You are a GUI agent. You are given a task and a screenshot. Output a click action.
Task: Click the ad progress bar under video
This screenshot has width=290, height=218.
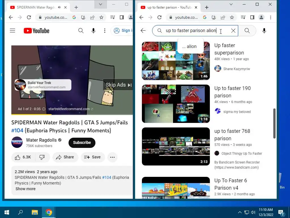click(72, 114)
